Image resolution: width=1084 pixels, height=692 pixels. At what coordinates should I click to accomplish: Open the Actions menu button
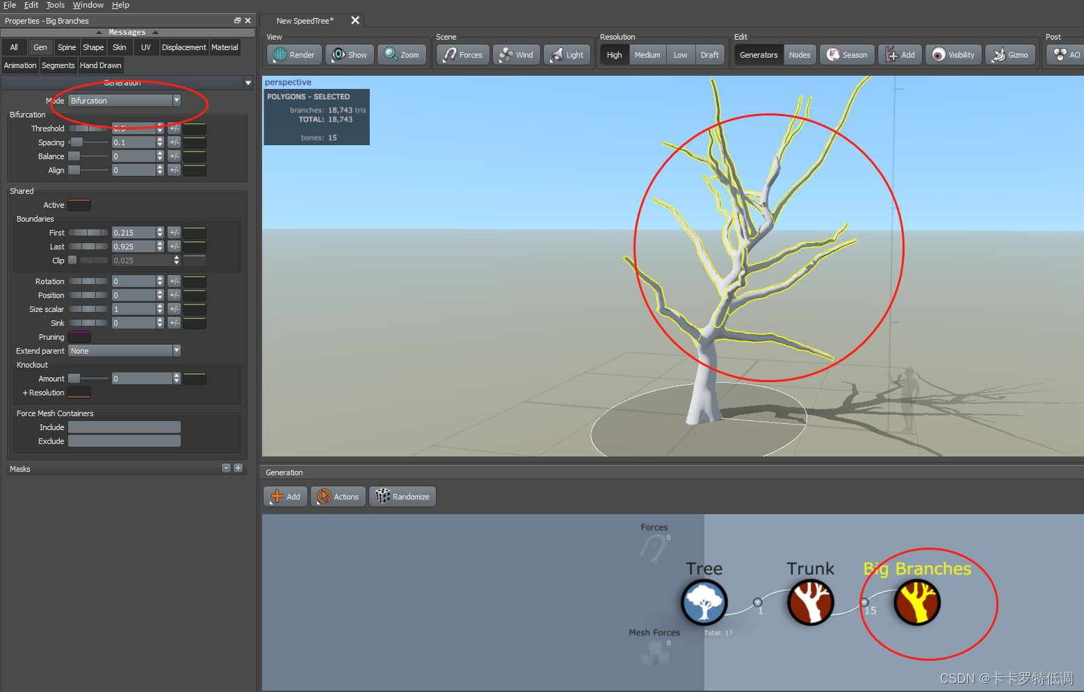pos(338,497)
